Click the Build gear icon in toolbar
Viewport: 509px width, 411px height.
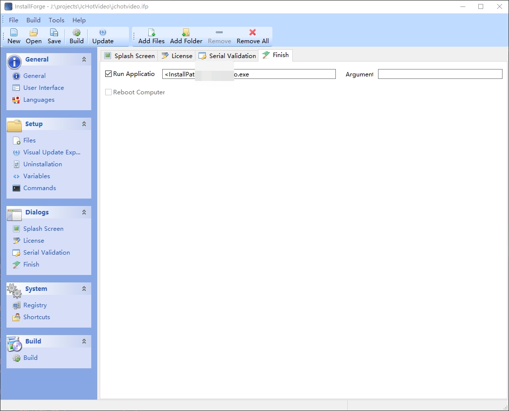[x=76, y=32]
